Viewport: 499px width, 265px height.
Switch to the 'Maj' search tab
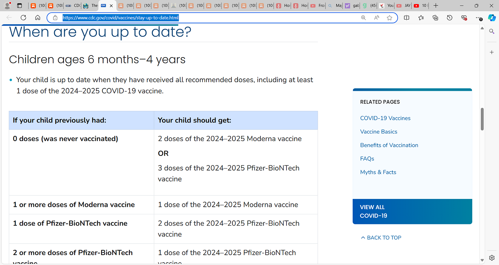tap(334, 5)
